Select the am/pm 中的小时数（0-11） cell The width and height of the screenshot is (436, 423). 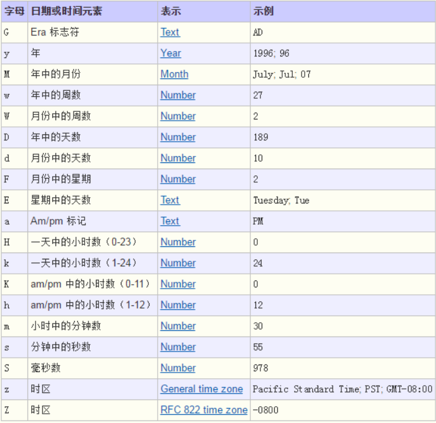93,284
